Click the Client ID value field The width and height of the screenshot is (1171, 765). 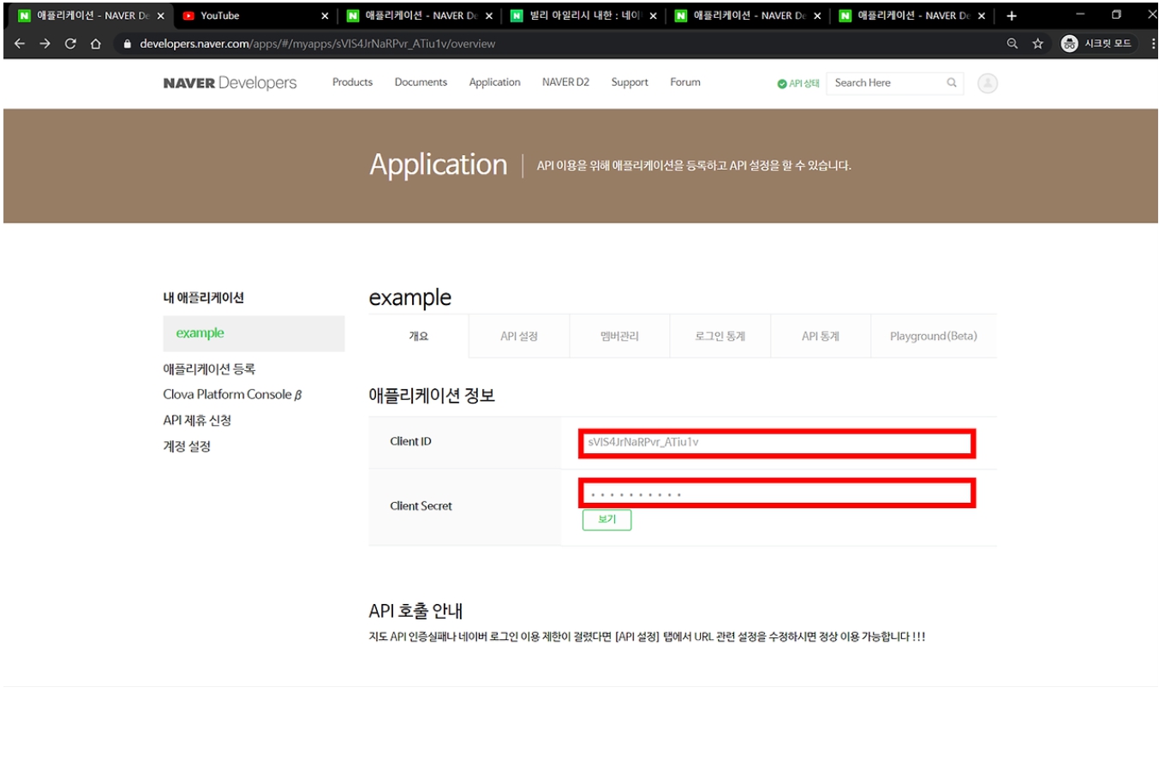tap(777, 443)
